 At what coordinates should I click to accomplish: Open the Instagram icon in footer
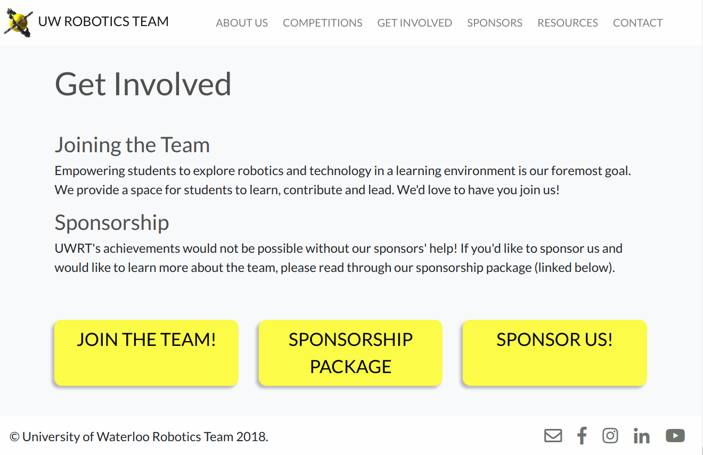tap(610, 436)
